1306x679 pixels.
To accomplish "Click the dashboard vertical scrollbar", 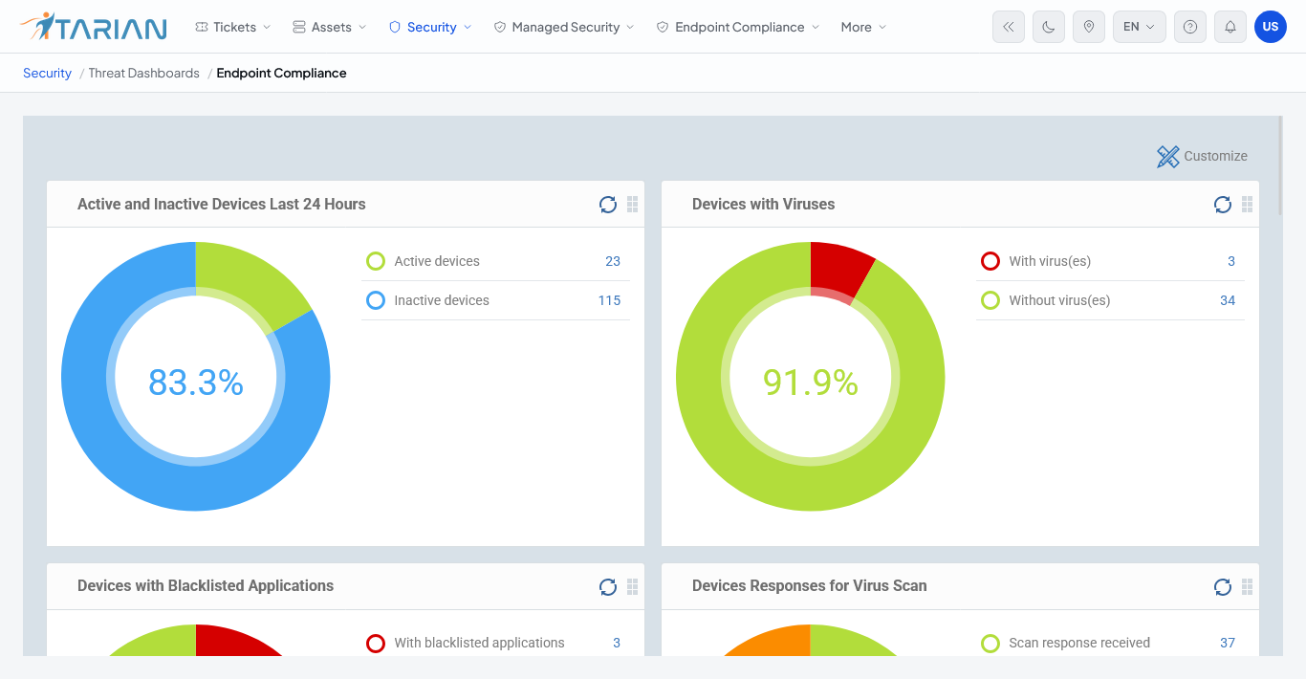I will coord(1280,167).
